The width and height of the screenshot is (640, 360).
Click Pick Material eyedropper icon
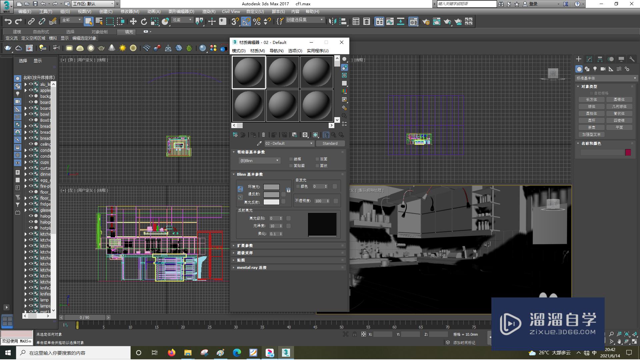259,143
